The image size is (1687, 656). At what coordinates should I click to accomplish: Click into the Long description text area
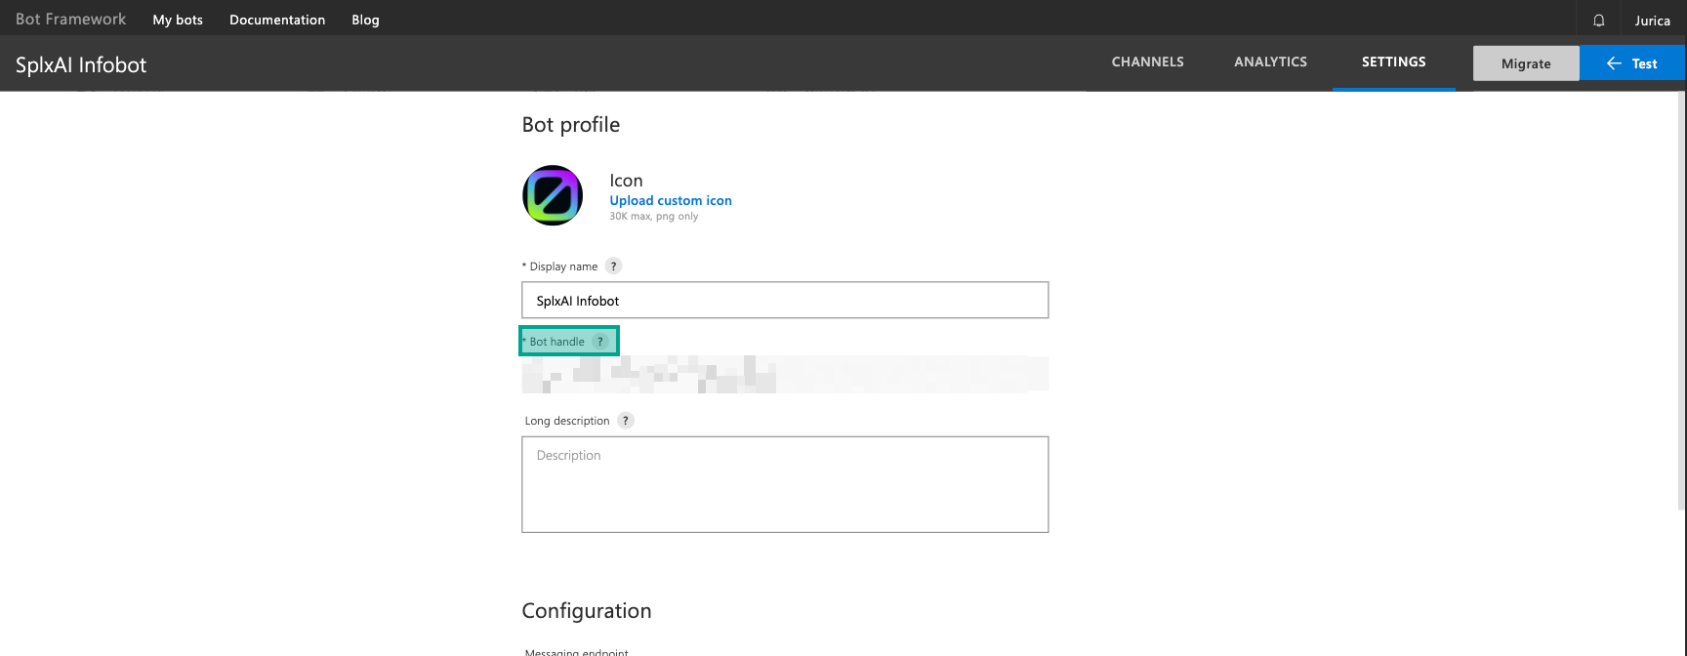coord(785,484)
